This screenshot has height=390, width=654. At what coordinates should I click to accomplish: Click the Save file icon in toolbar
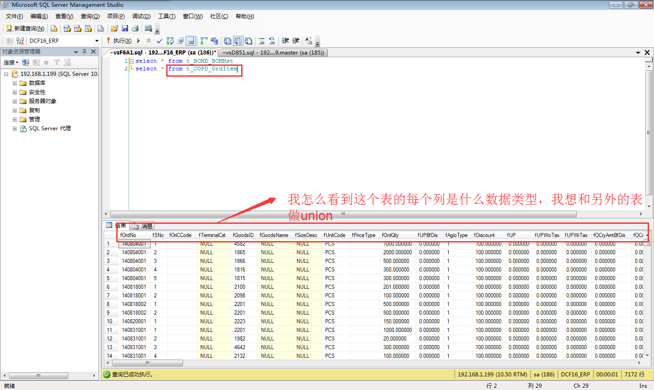[125, 28]
